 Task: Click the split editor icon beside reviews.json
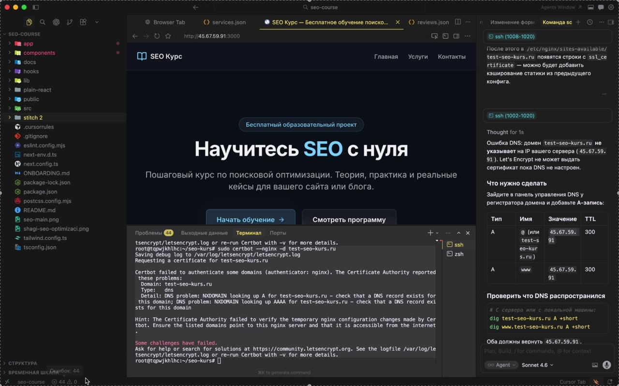pos(457,22)
